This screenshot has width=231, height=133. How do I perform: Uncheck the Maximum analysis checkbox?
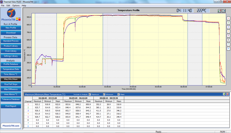[90, 94]
